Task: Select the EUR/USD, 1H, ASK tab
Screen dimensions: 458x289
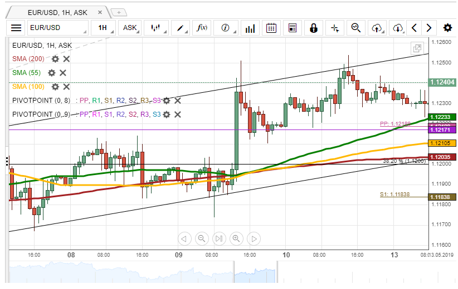Action: pyautogui.click(x=57, y=13)
